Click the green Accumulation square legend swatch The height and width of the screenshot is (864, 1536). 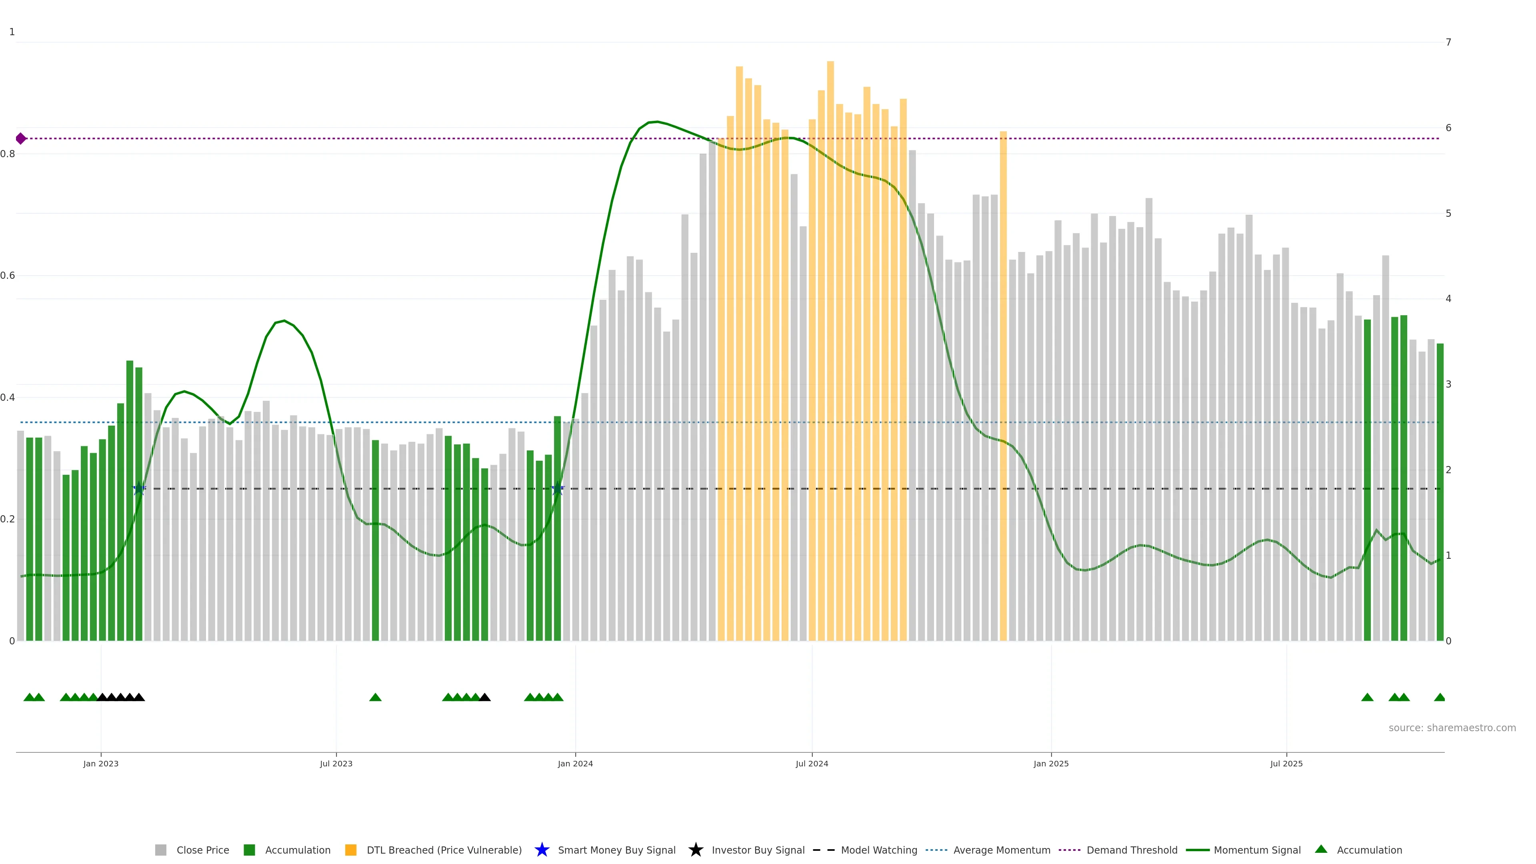point(249,850)
